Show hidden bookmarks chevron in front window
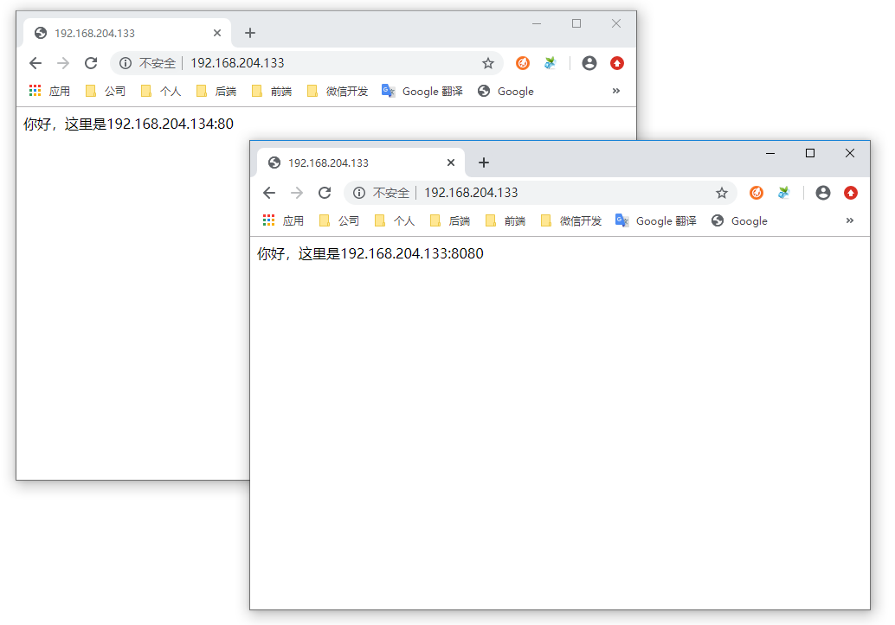Screen dimensions: 895x625 tap(849, 220)
